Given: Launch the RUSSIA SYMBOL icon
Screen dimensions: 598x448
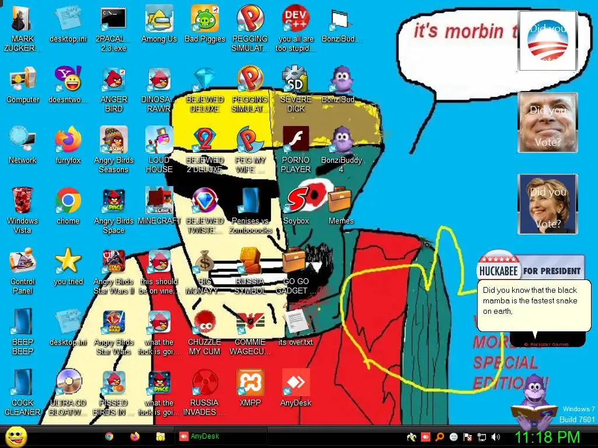Looking at the screenshot, I should tap(250, 261).
